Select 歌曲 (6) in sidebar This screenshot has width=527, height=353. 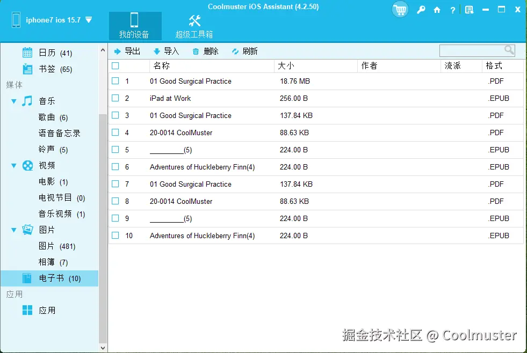pos(53,117)
